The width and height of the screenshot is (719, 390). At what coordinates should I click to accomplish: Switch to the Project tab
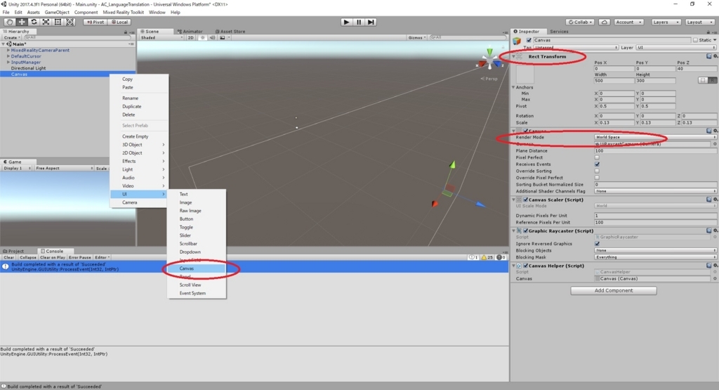click(13, 251)
